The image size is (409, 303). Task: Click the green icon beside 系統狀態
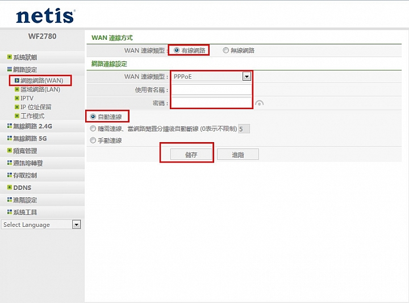(10, 57)
